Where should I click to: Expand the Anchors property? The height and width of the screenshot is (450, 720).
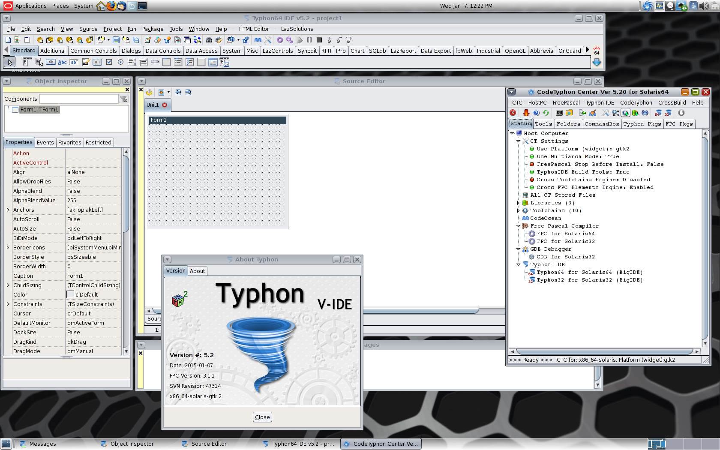8,210
